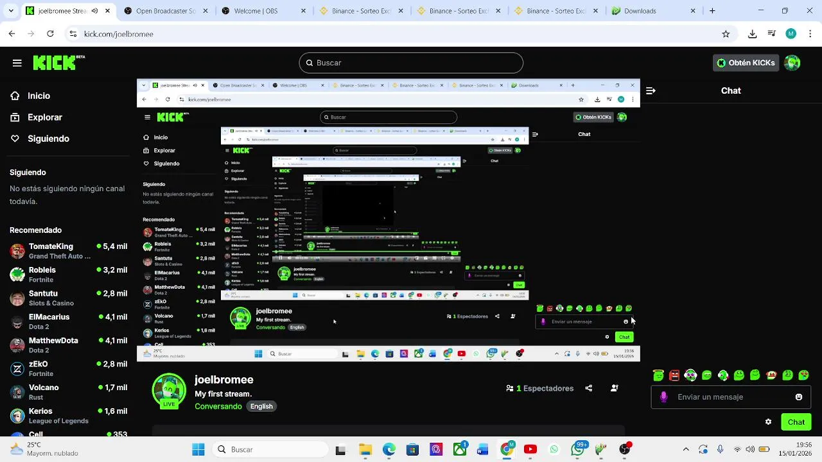Switch to the Downloads tab
822x462 pixels.
[x=652, y=11]
